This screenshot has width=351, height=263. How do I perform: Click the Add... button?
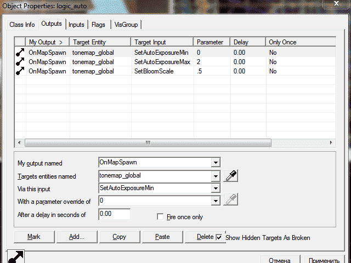[x=76, y=237]
